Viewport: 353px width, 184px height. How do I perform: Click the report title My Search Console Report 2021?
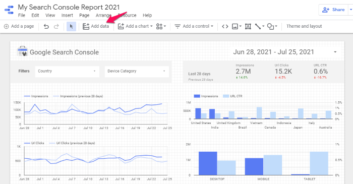pyautogui.click(x=69, y=7)
